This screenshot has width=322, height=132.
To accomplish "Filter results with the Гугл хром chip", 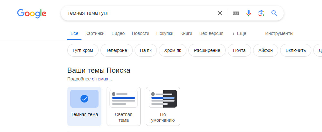I will pyautogui.click(x=83, y=50).
